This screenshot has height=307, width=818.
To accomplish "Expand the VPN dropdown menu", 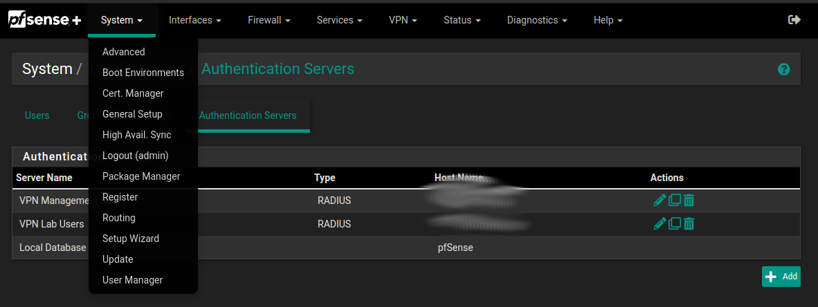I will [x=403, y=20].
